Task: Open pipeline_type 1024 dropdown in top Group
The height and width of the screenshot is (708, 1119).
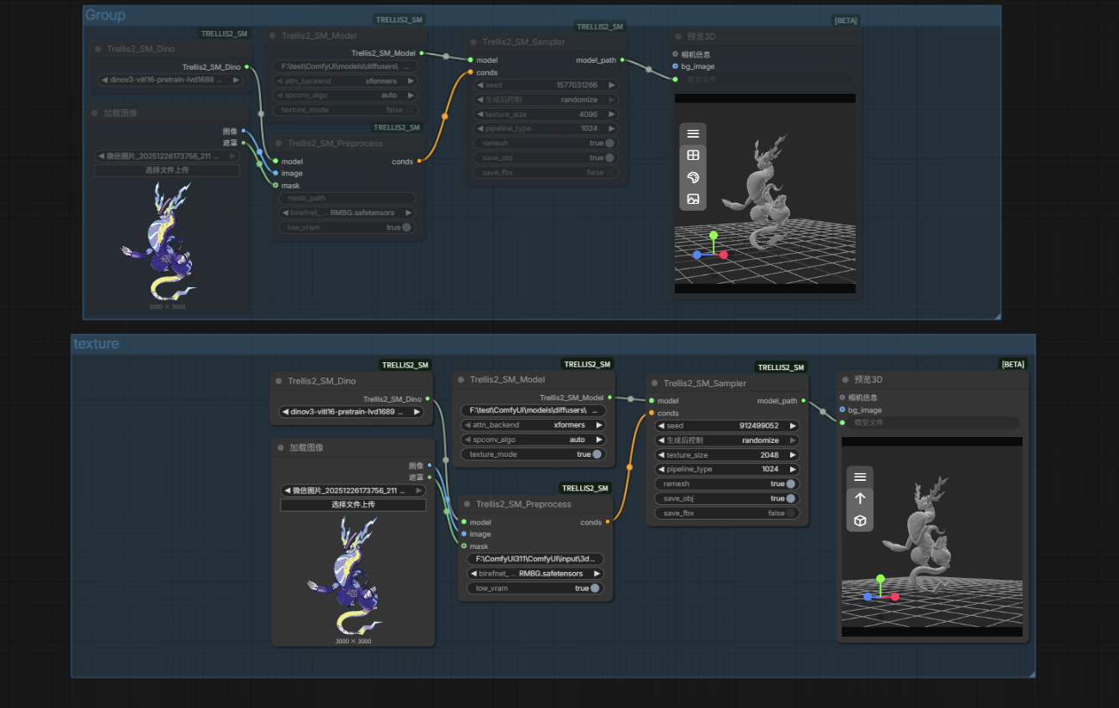Action: click(546, 129)
